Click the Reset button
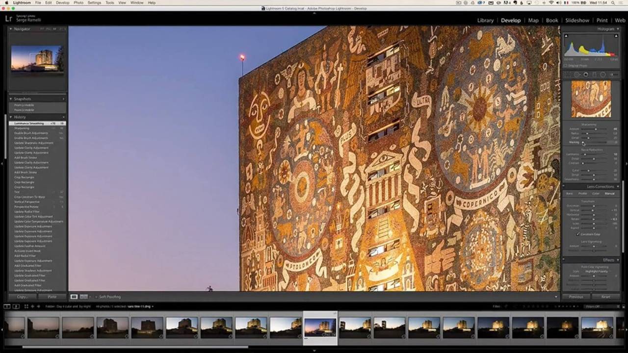628x353 pixels. [x=605, y=297]
